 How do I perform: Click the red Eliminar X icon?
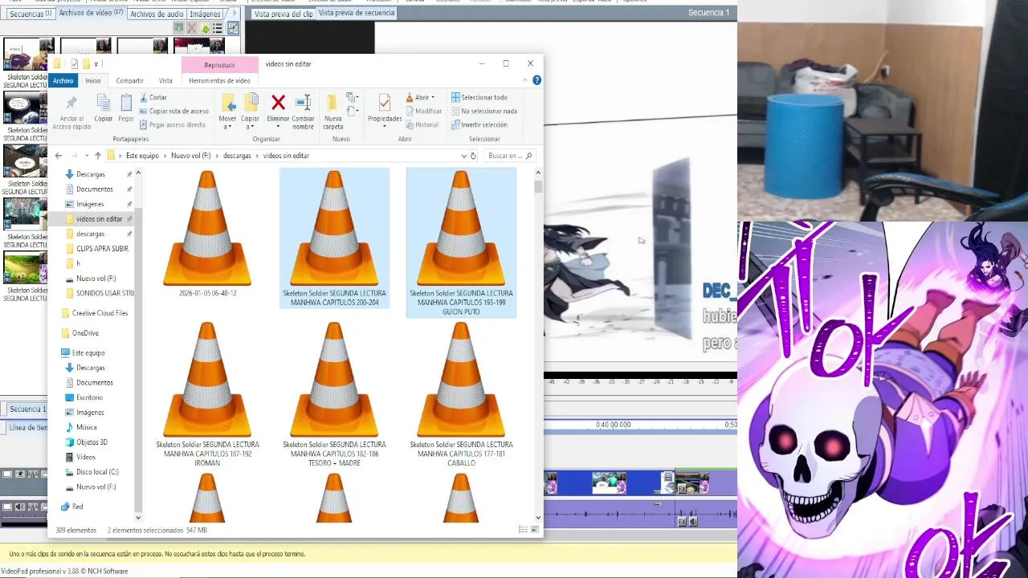point(278,102)
